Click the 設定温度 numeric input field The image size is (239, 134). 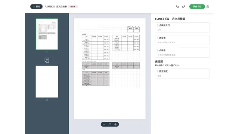[x=182, y=74]
